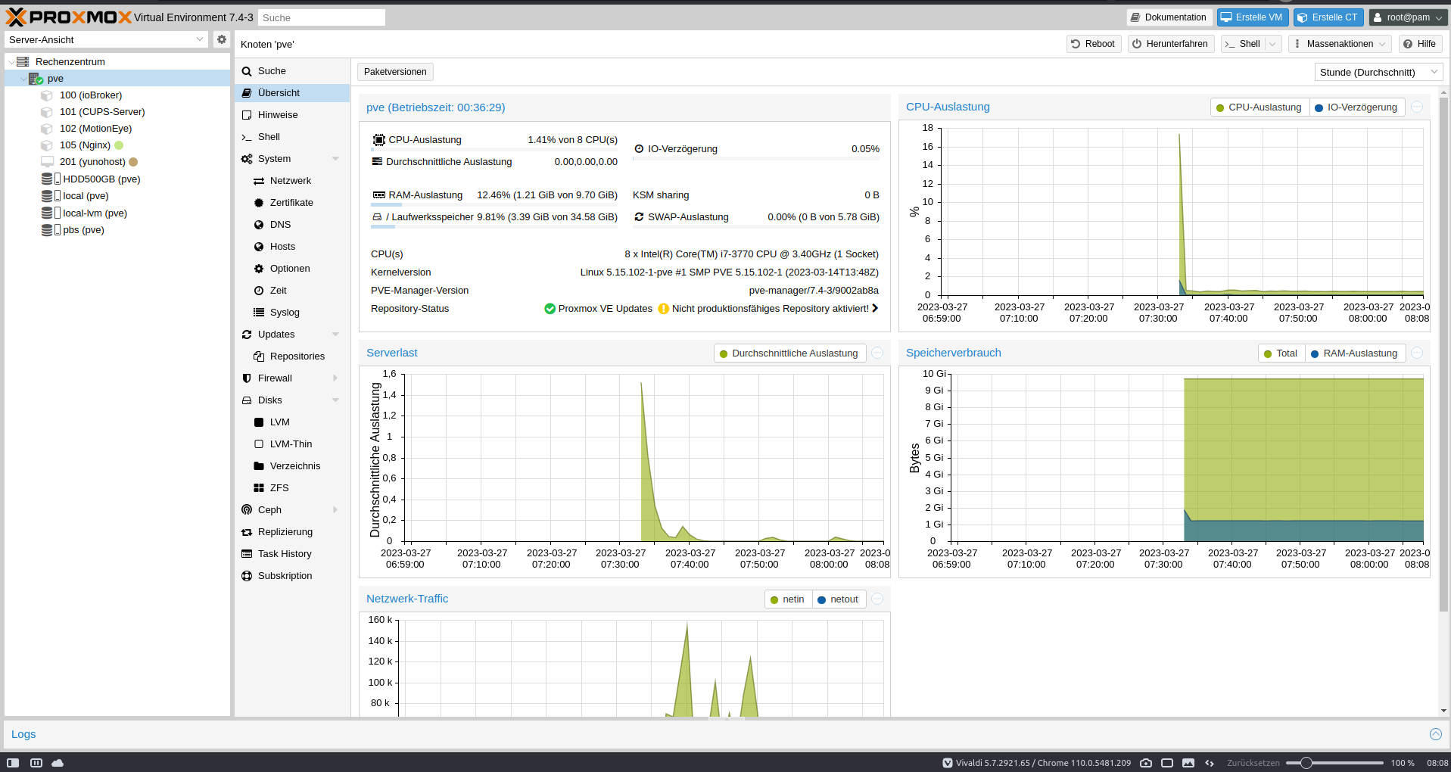Open Netzwerk settings
Screen dimensions: 1451x772
[292, 181]
